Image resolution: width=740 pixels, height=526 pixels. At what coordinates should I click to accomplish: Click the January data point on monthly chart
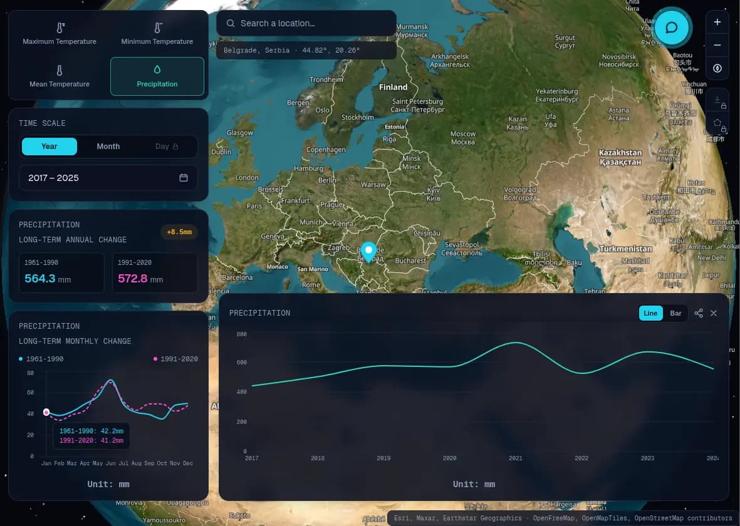pos(46,412)
